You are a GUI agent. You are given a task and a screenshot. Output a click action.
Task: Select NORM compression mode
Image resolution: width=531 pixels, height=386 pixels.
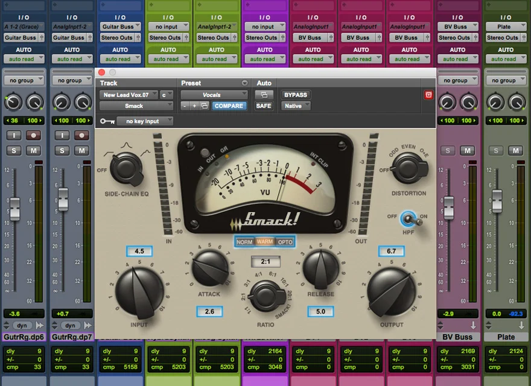244,242
